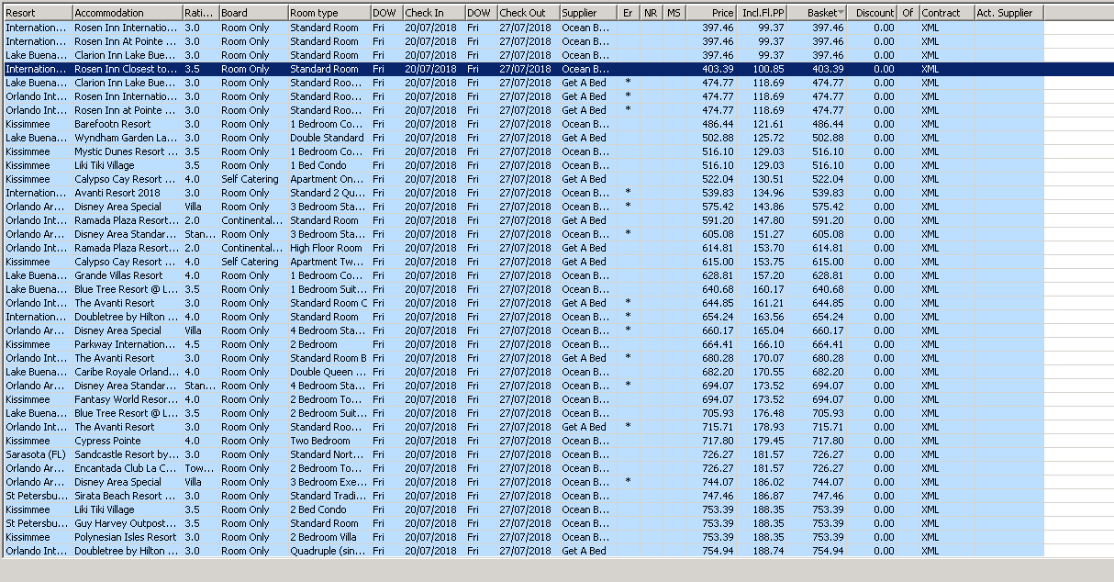Click the Er column header
The height and width of the screenshot is (582, 1114).
(x=629, y=13)
